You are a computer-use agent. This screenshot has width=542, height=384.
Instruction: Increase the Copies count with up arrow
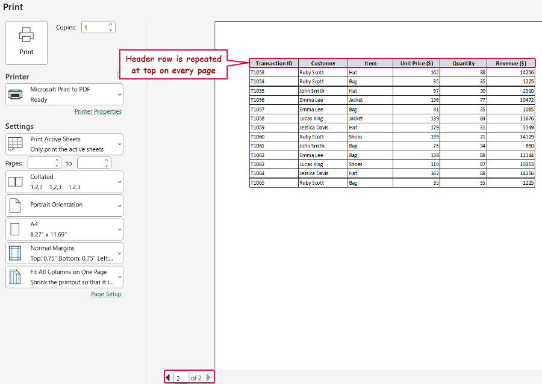pyautogui.click(x=111, y=25)
